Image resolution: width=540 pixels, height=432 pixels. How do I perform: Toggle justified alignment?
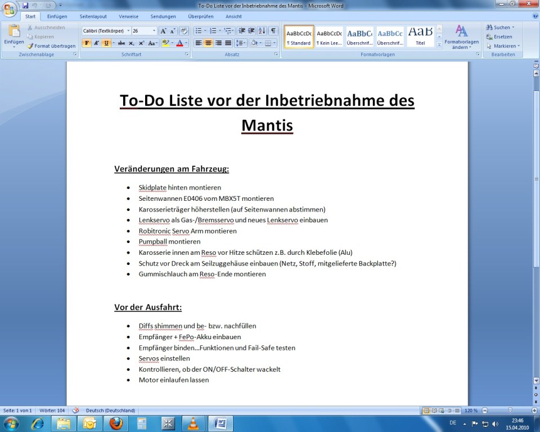coord(228,43)
